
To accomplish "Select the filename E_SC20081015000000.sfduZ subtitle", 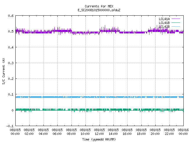I will click(x=99, y=10).
